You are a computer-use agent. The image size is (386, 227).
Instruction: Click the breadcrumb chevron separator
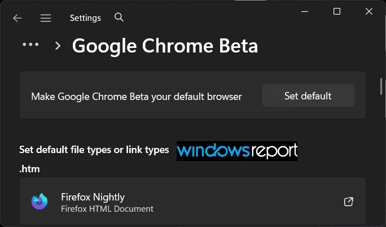pos(58,46)
